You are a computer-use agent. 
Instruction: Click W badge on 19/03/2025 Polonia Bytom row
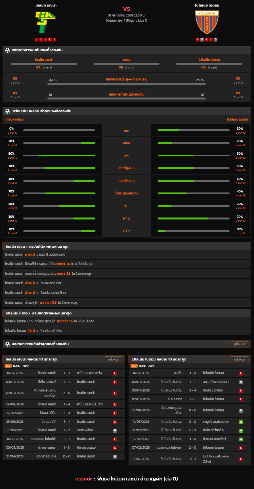[241, 422]
